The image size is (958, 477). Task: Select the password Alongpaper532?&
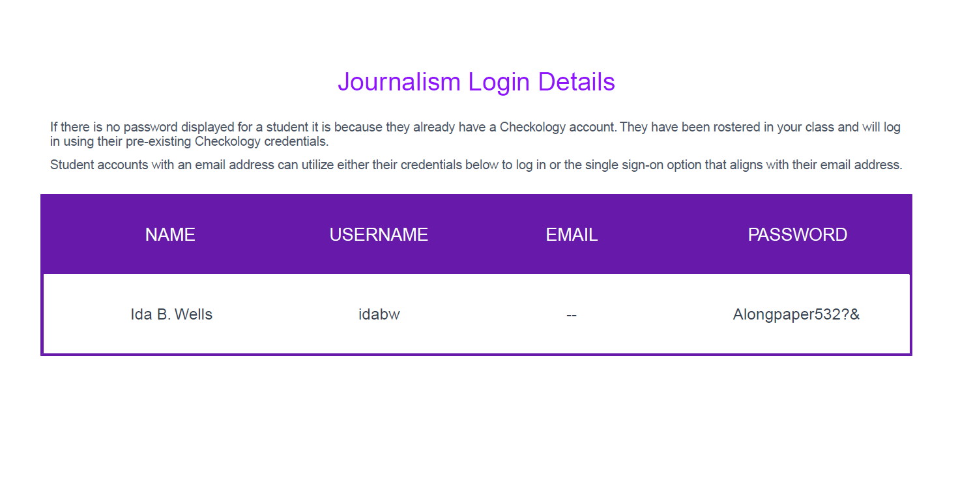pos(796,315)
